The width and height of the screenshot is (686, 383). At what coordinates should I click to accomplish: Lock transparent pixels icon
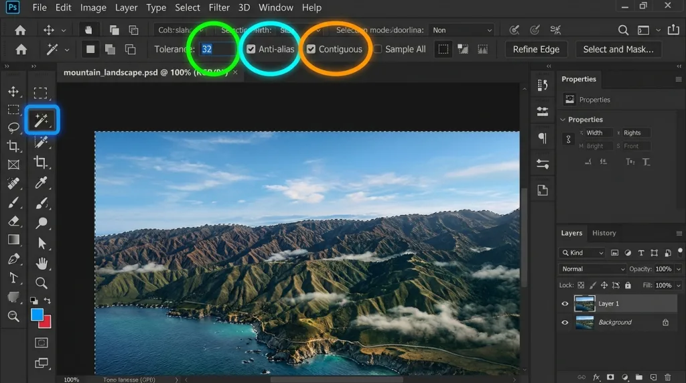click(581, 285)
